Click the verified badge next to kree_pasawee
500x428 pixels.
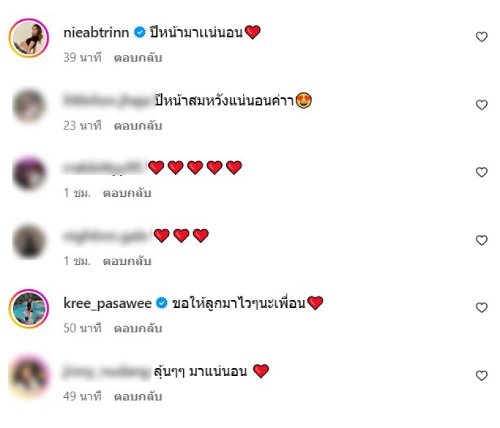[162, 303]
